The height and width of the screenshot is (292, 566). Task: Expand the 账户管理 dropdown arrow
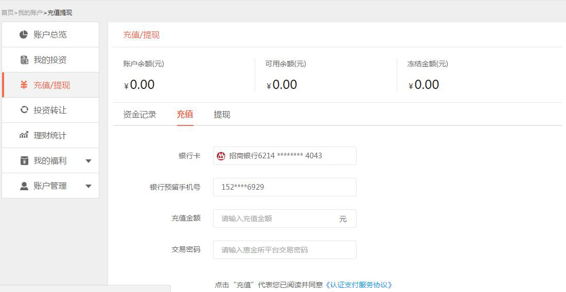pos(89,186)
